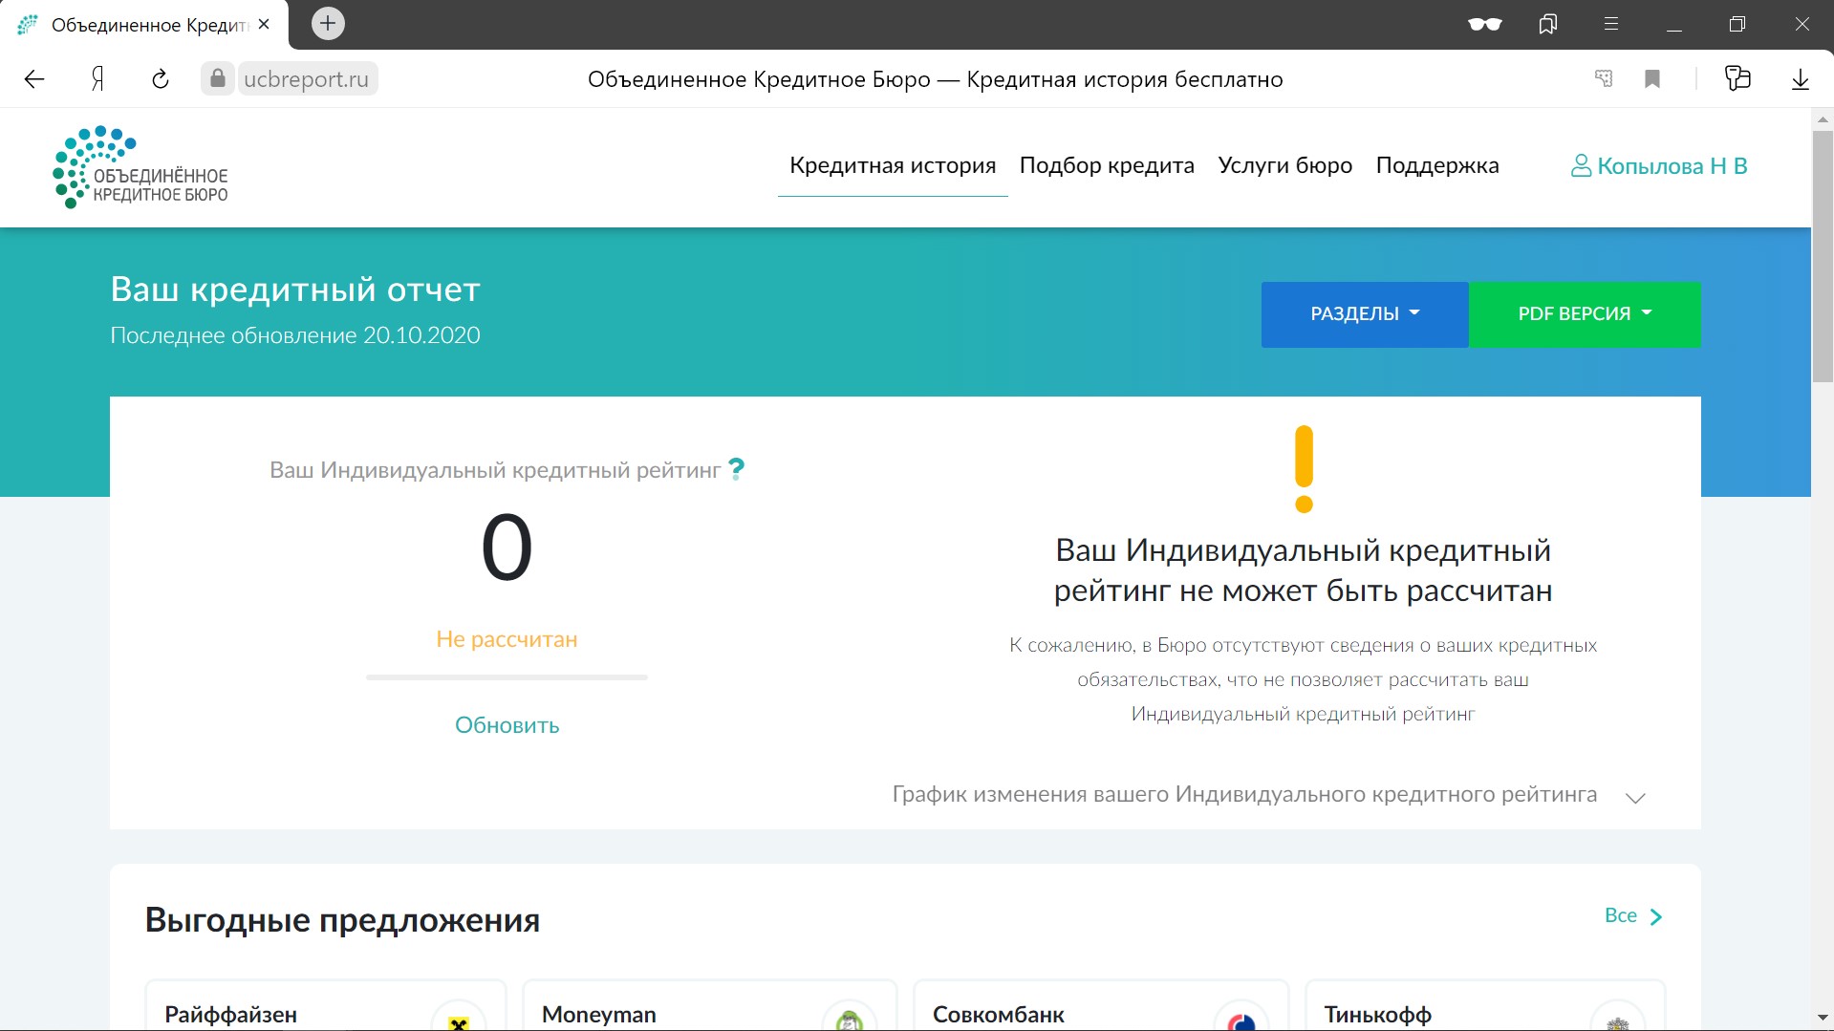
Task: Open the Тинькофф offer card
Action: tap(1485, 1005)
